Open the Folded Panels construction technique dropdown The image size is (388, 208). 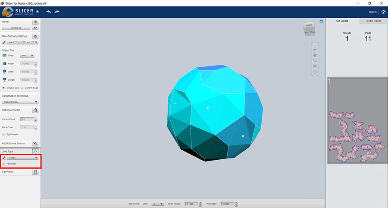pos(20,102)
